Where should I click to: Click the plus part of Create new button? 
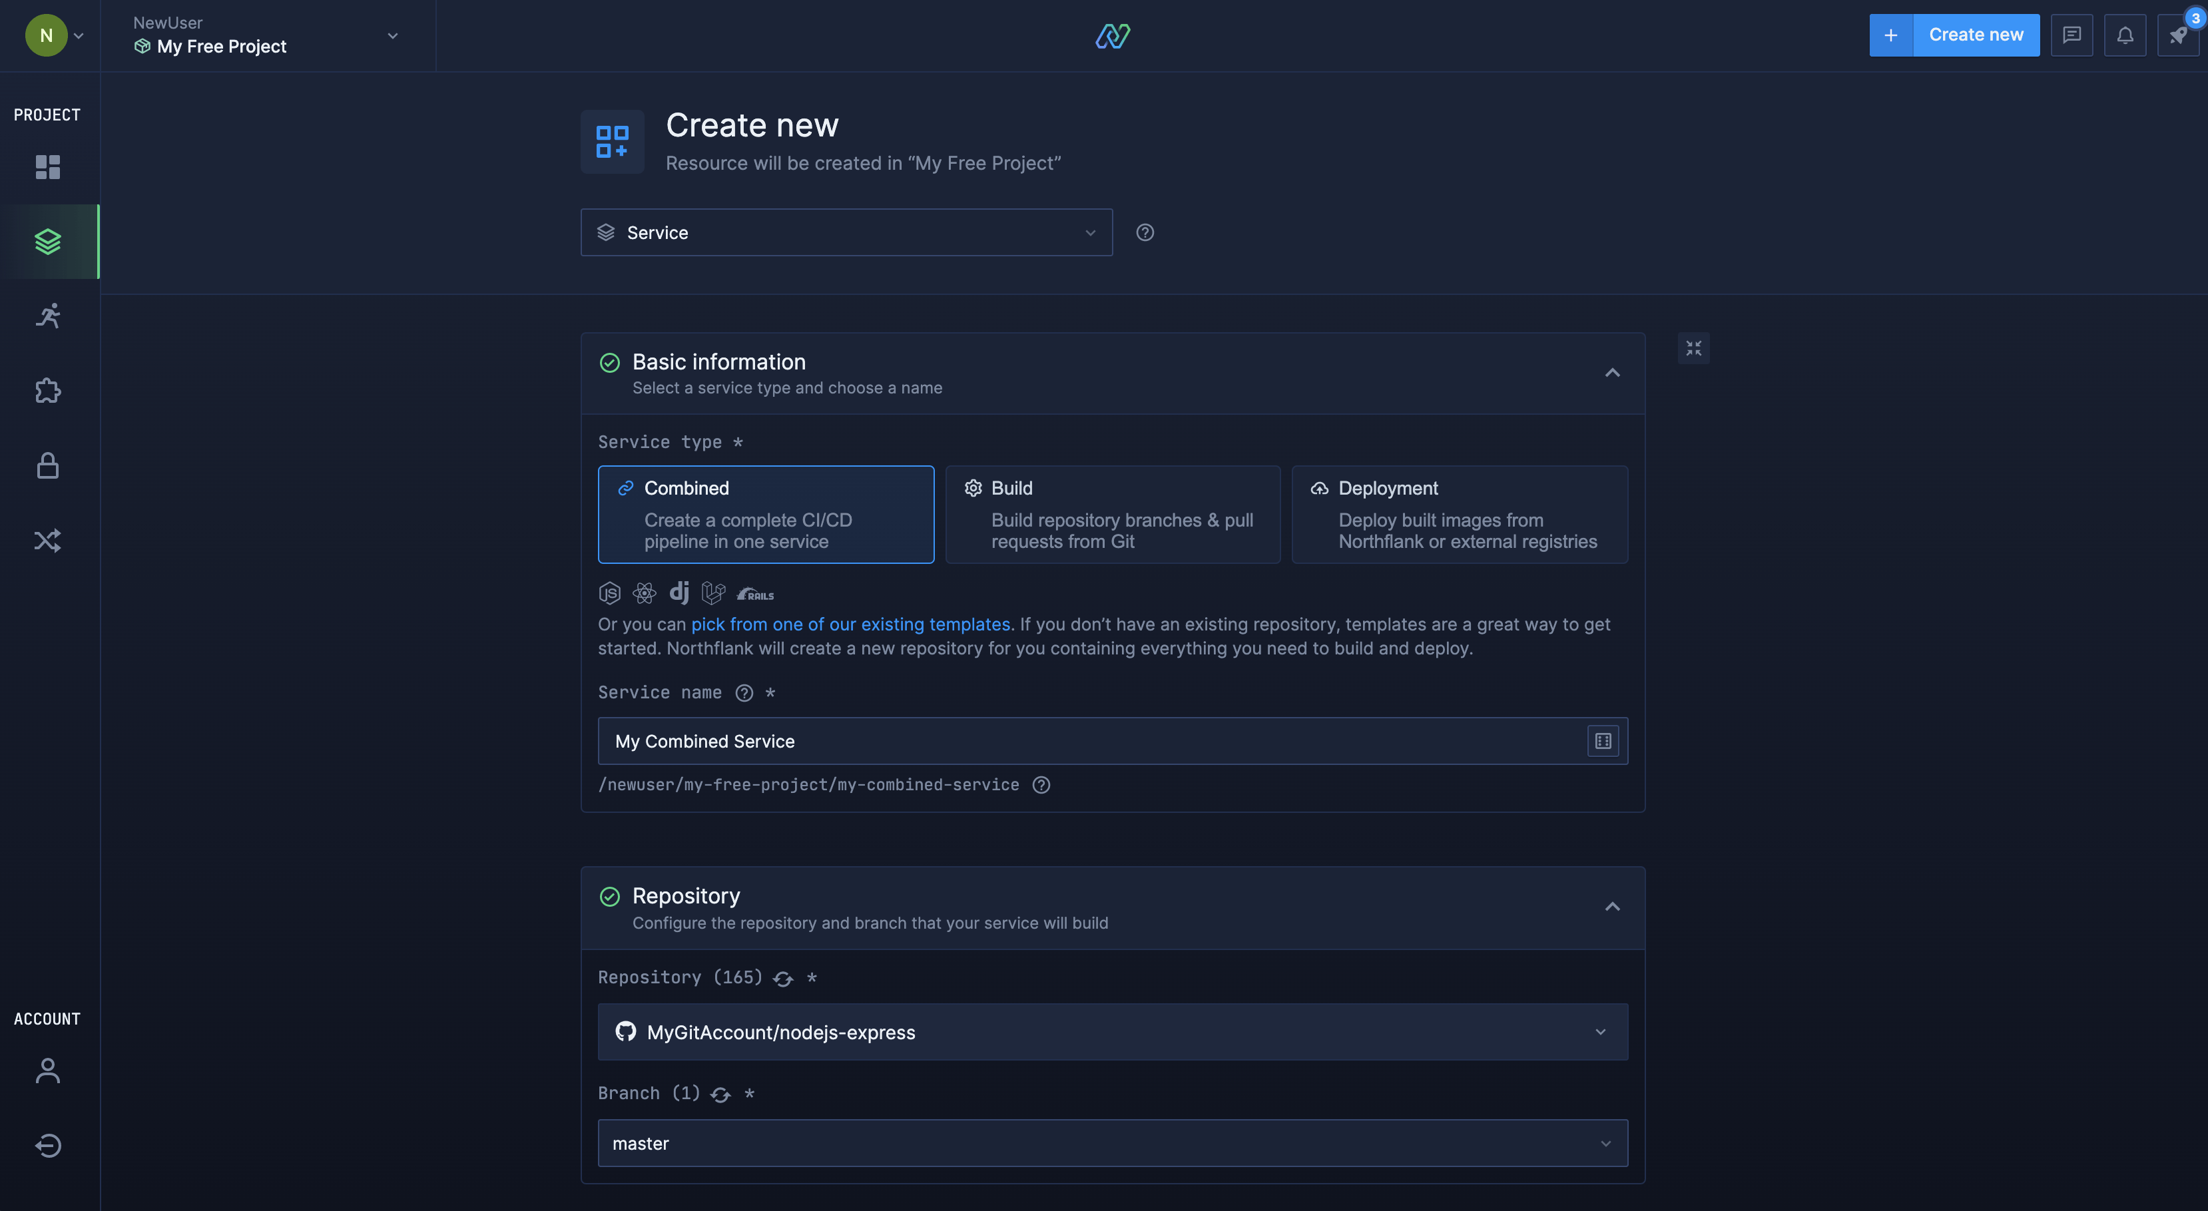tap(1891, 35)
